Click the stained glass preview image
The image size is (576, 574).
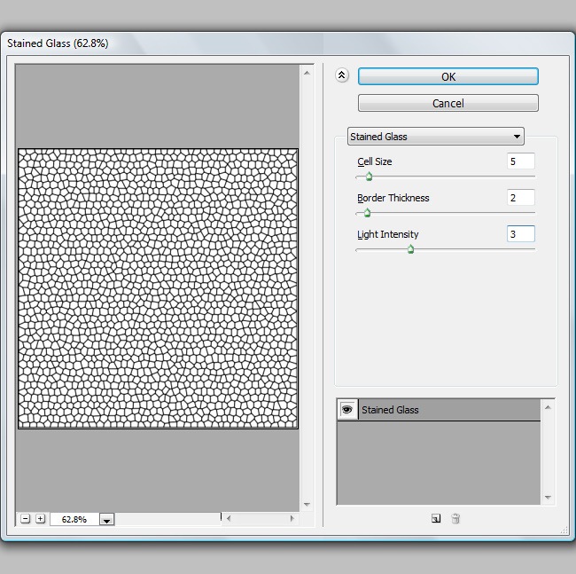point(158,288)
